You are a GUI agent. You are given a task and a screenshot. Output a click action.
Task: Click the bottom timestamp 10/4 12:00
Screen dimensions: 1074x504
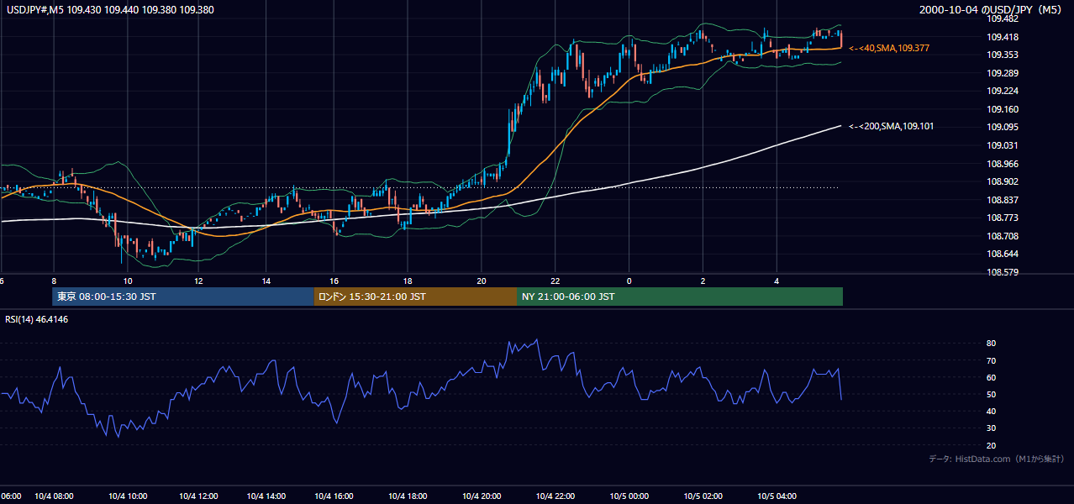point(199,496)
